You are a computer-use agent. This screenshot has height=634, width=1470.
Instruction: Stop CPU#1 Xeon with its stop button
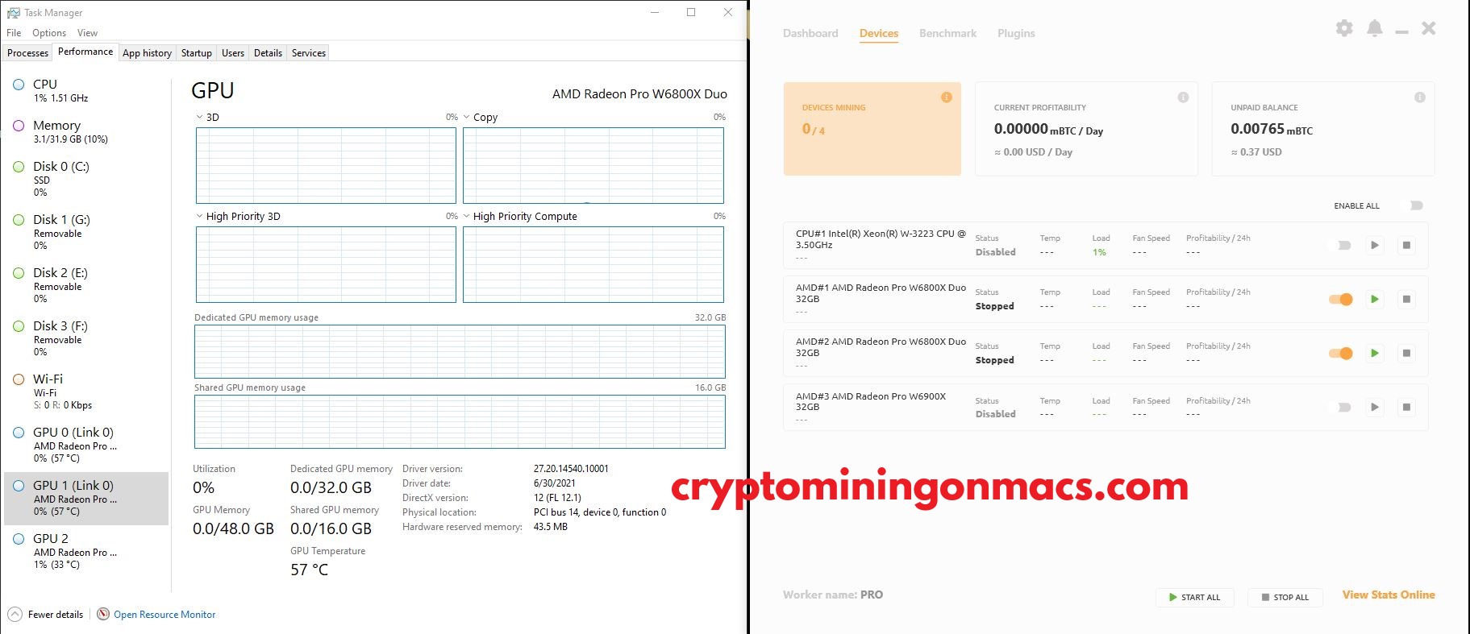point(1406,245)
